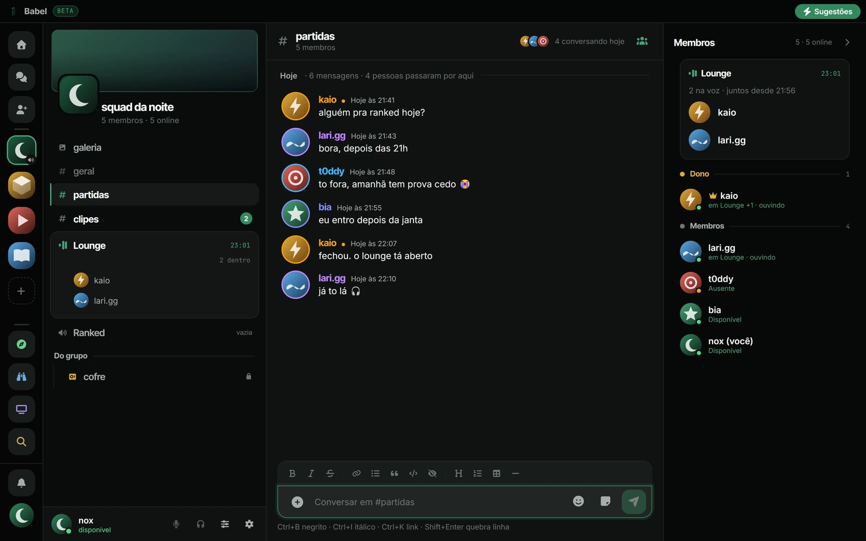Open the geral channel
866x541 pixels.
(154, 171)
